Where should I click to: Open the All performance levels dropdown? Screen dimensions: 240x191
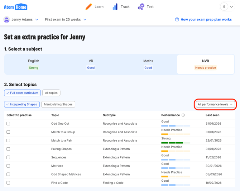[215, 105]
